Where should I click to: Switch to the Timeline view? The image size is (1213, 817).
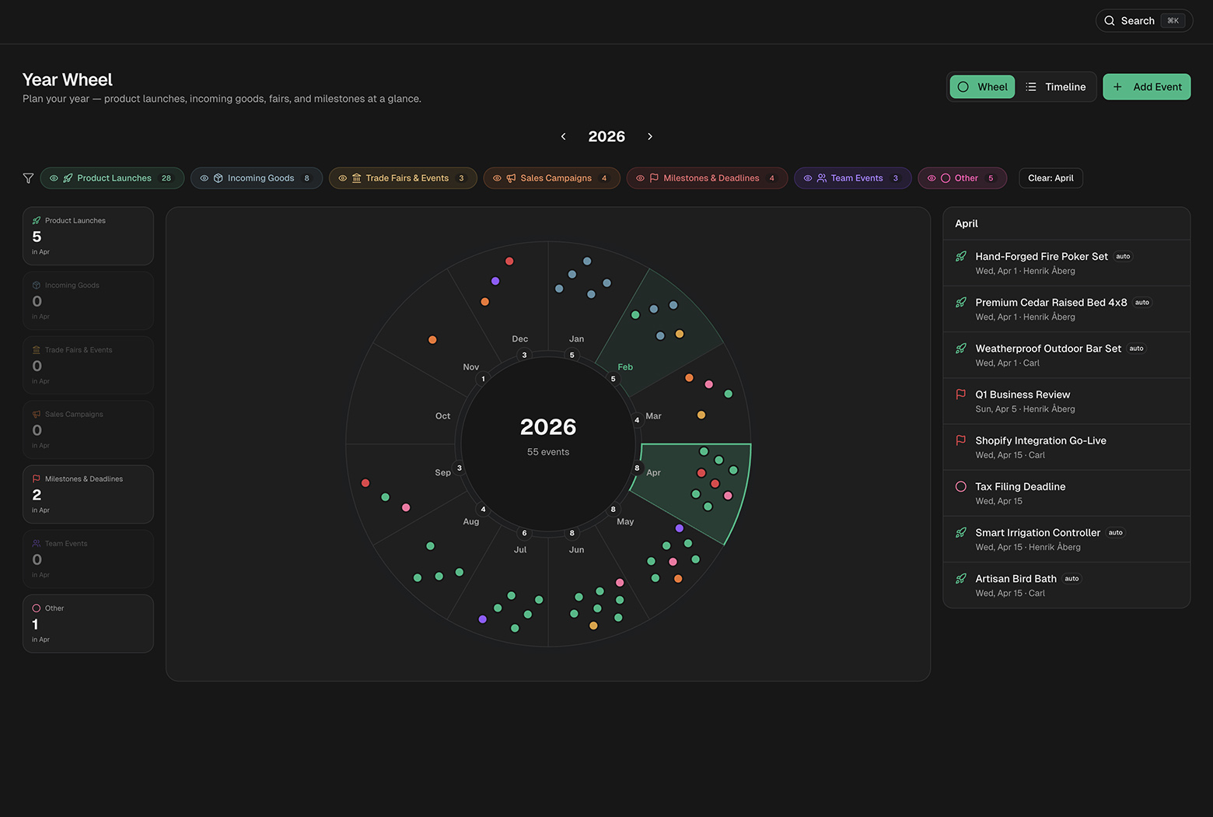pyautogui.click(x=1055, y=86)
